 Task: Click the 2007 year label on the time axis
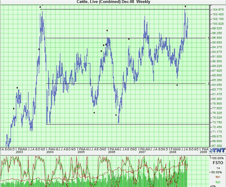click(142, 152)
